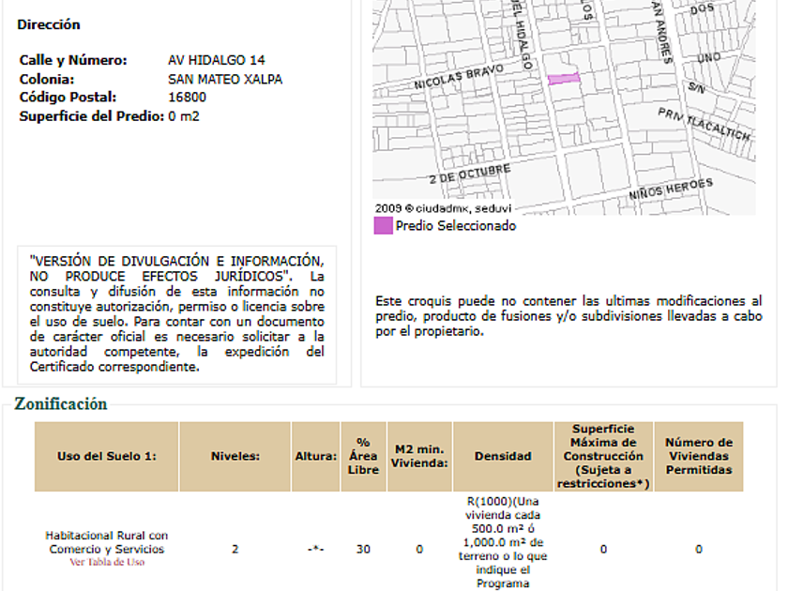Click the 'Superficie Máxima de Construcción' header
The image size is (788, 591).
pos(603,456)
